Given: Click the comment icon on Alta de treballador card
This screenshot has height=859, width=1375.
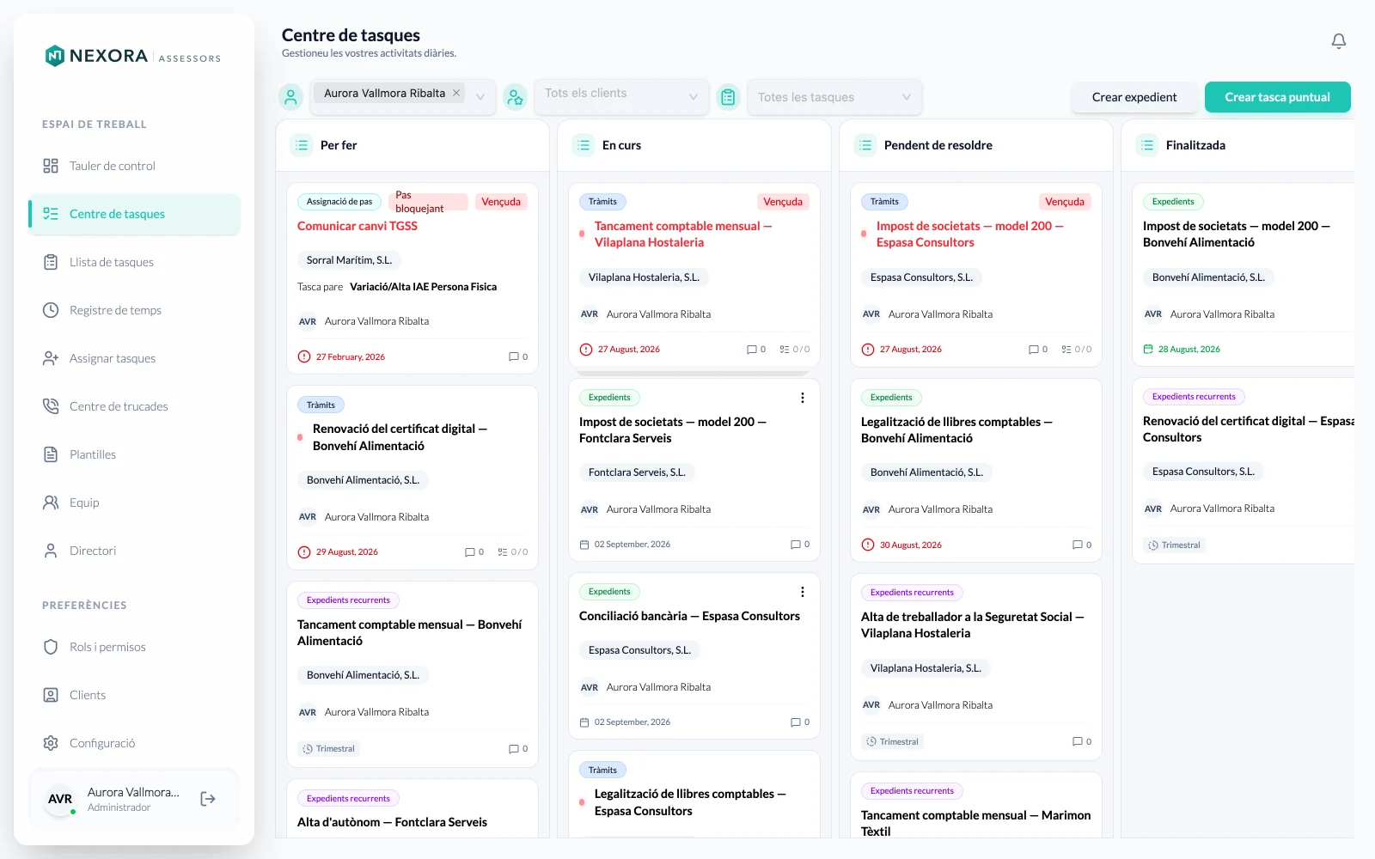Looking at the screenshot, I should tap(1077, 741).
